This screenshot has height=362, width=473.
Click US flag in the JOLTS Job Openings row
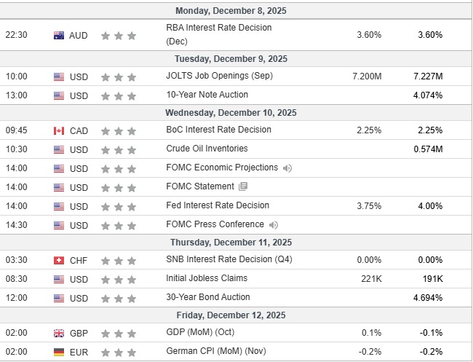click(59, 76)
